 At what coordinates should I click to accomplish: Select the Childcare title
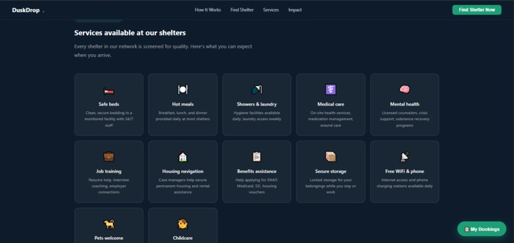(182, 238)
